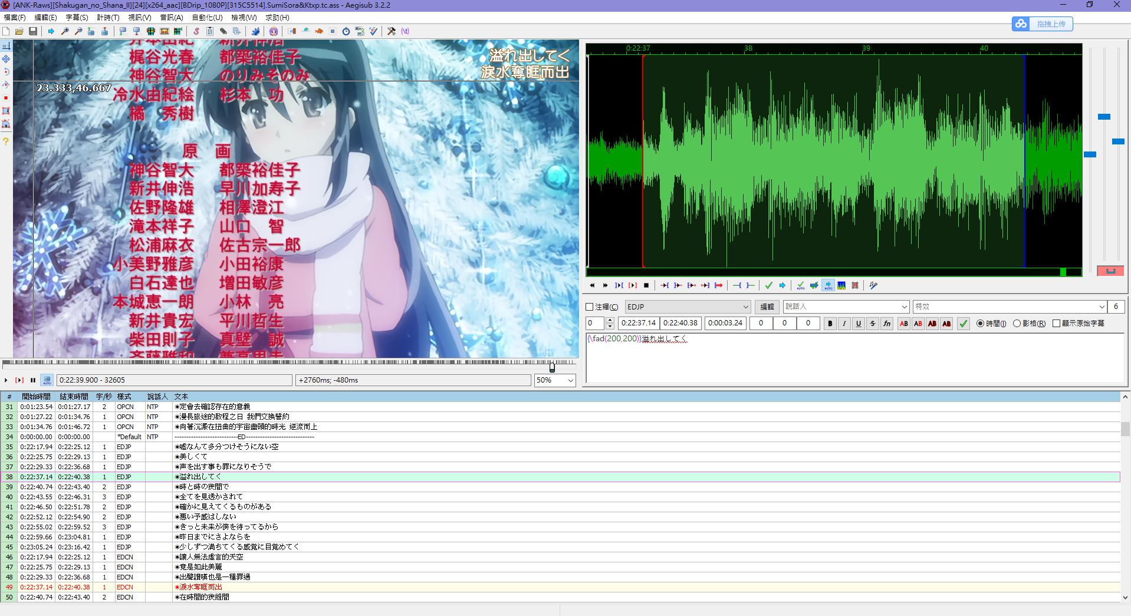Play the audio selection (blue bracket play)
This screenshot has width=1131, height=616.
[619, 285]
